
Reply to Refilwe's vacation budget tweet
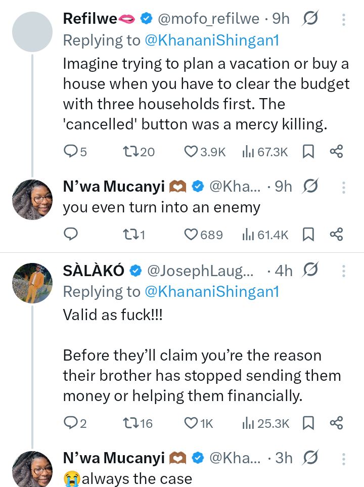click(71, 151)
